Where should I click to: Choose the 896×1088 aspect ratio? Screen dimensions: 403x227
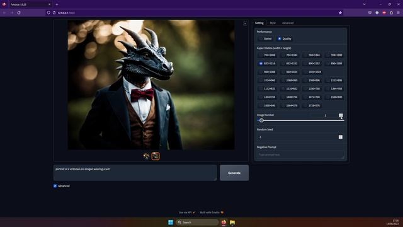point(334,63)
